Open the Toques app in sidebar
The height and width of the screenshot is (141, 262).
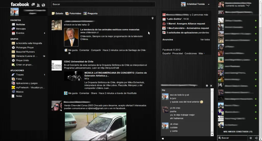pos(20,75)
